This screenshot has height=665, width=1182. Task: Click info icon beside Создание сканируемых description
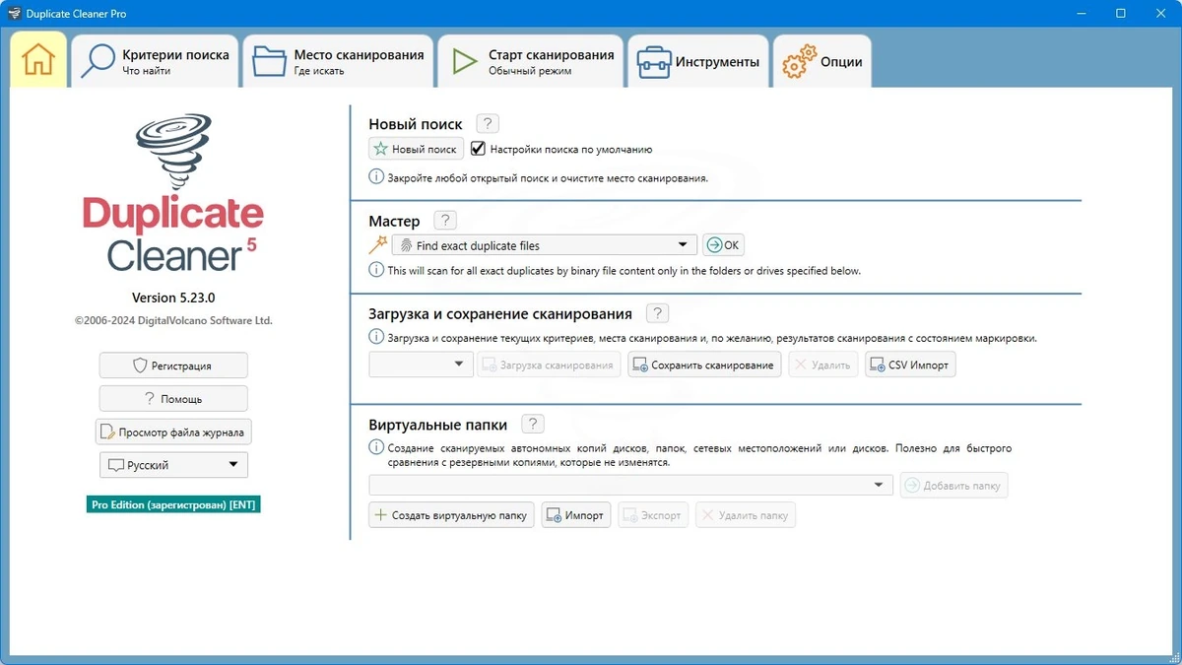click(376, 448)
